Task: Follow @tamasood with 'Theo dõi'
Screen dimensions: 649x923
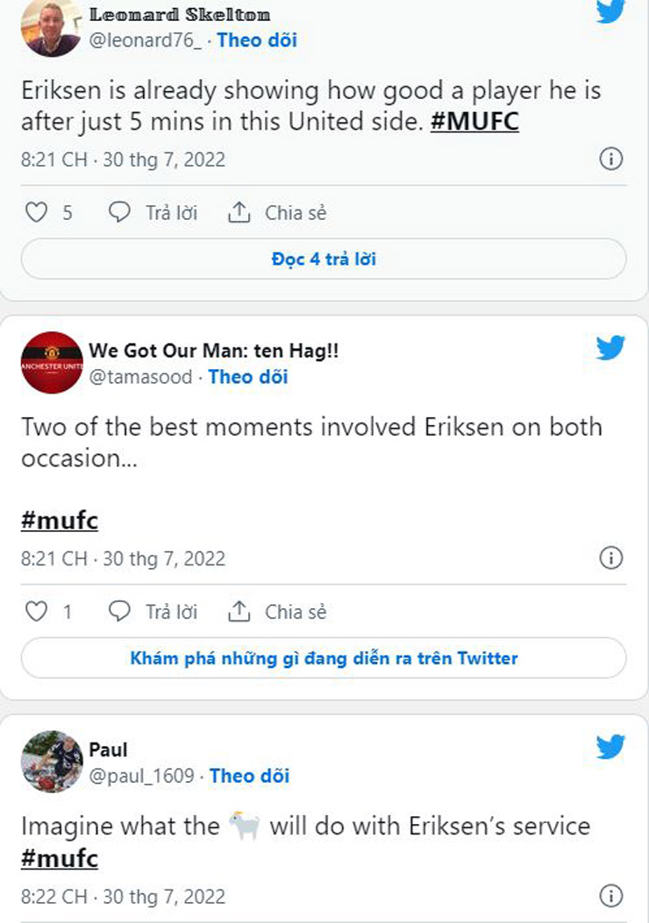Action: (248, 377)
